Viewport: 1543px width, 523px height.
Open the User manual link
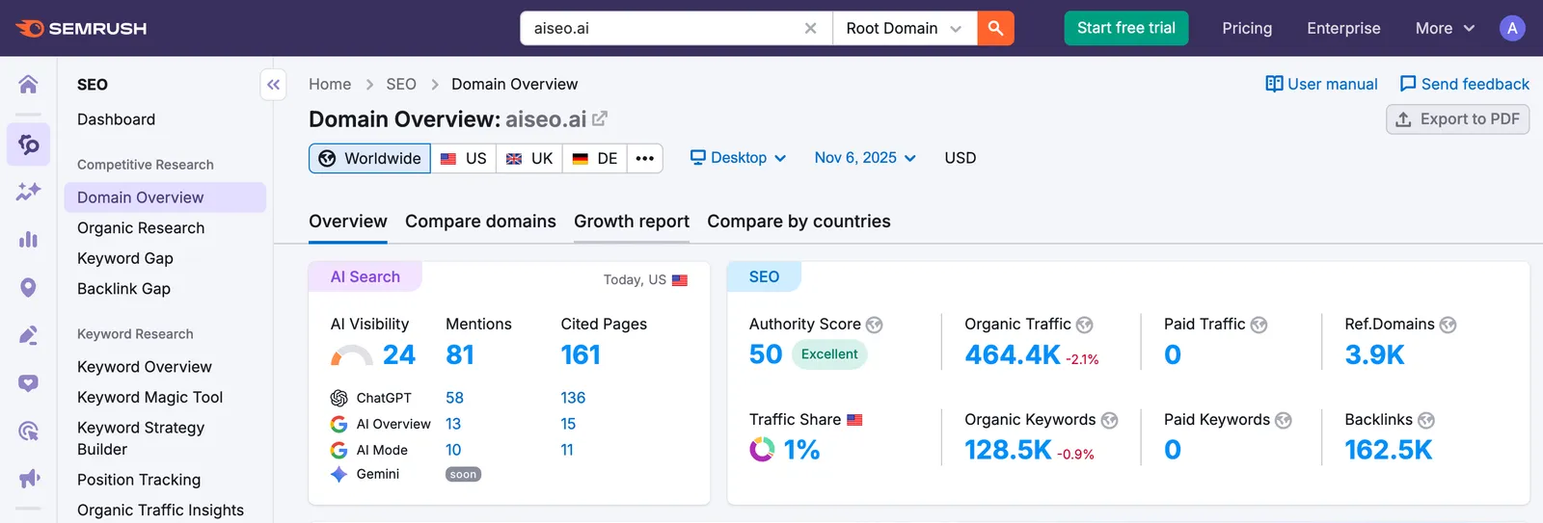1321,84
